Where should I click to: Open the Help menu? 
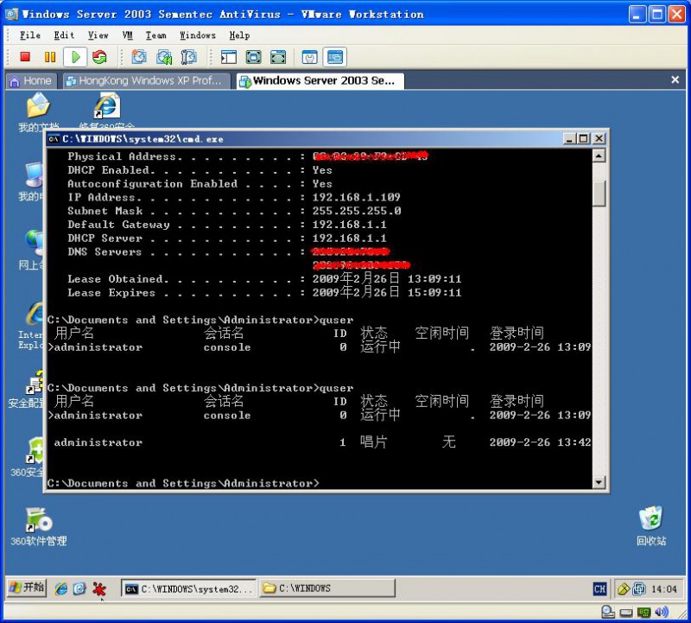point(239,35)
